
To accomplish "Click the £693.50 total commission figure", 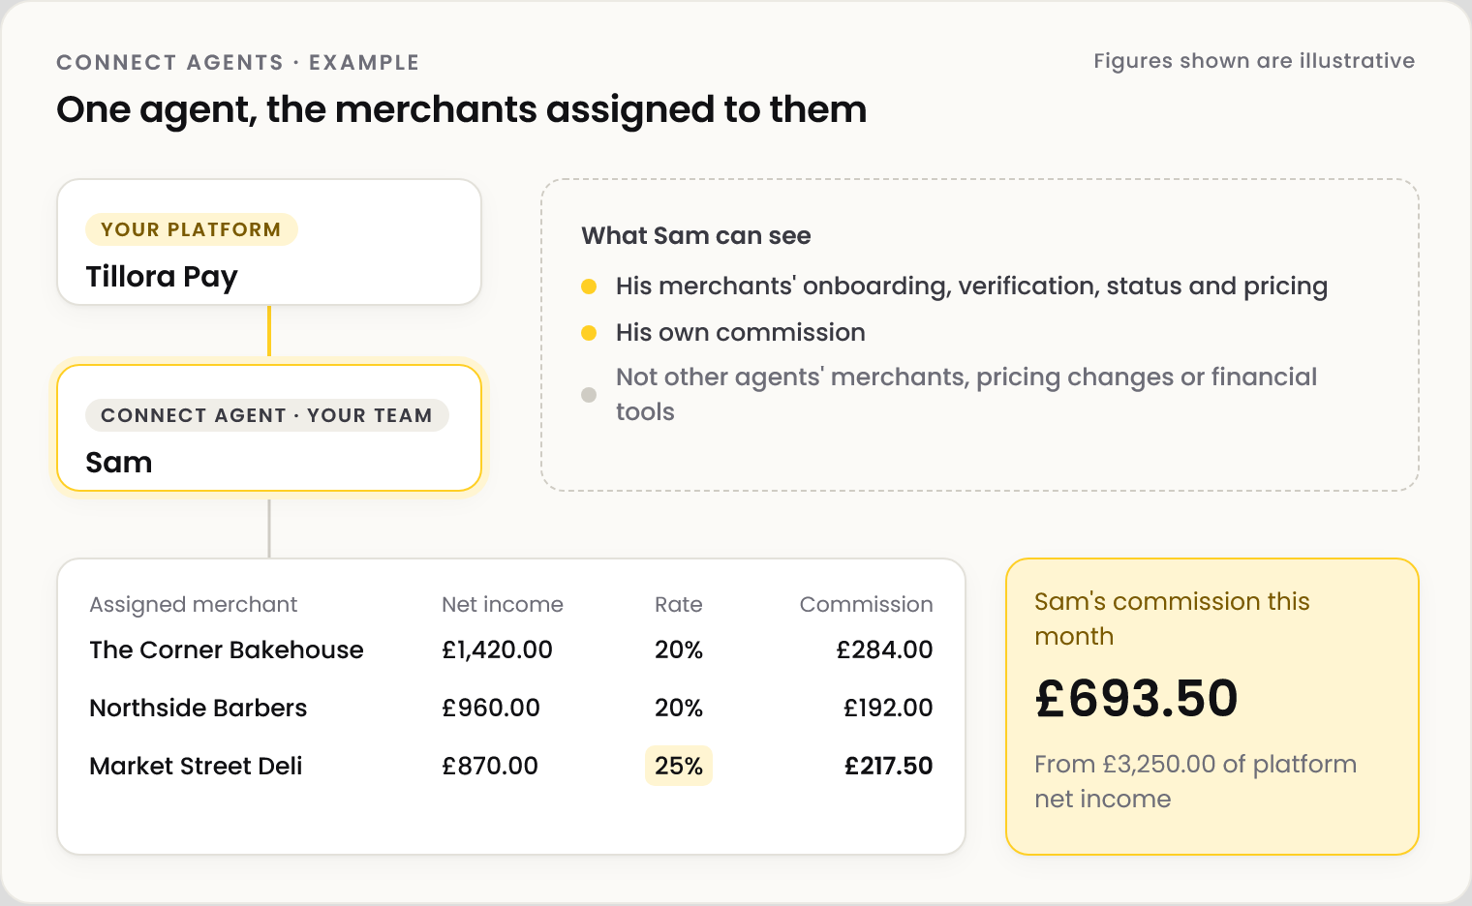I will [1136, 698].
